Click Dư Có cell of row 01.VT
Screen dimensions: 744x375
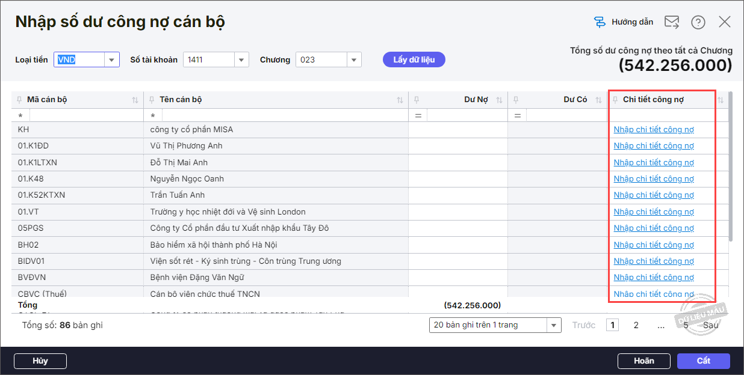pyautogui.click(x=557, y=212)
